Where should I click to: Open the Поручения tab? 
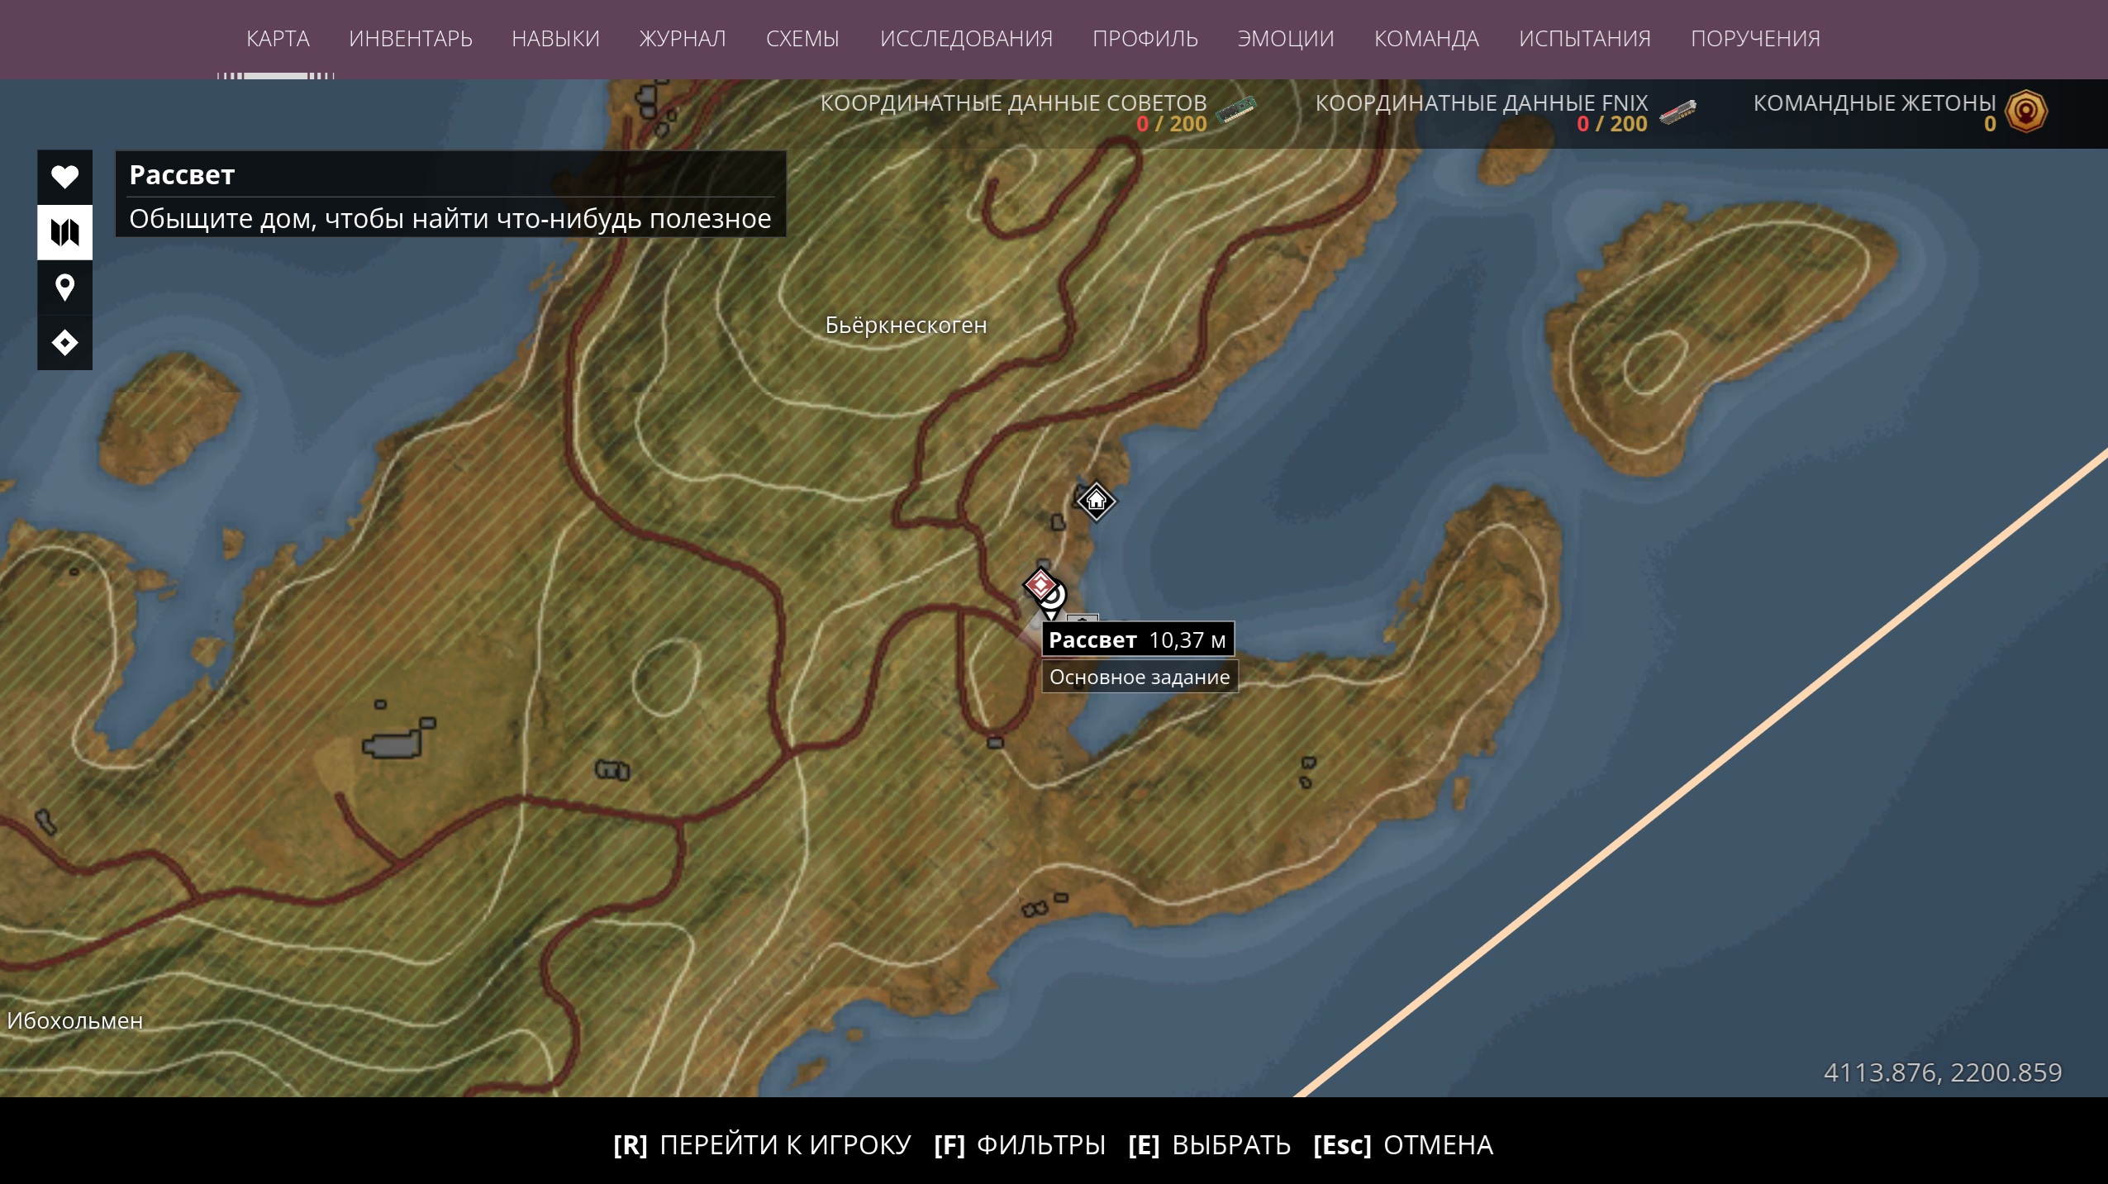point(1755,39)
